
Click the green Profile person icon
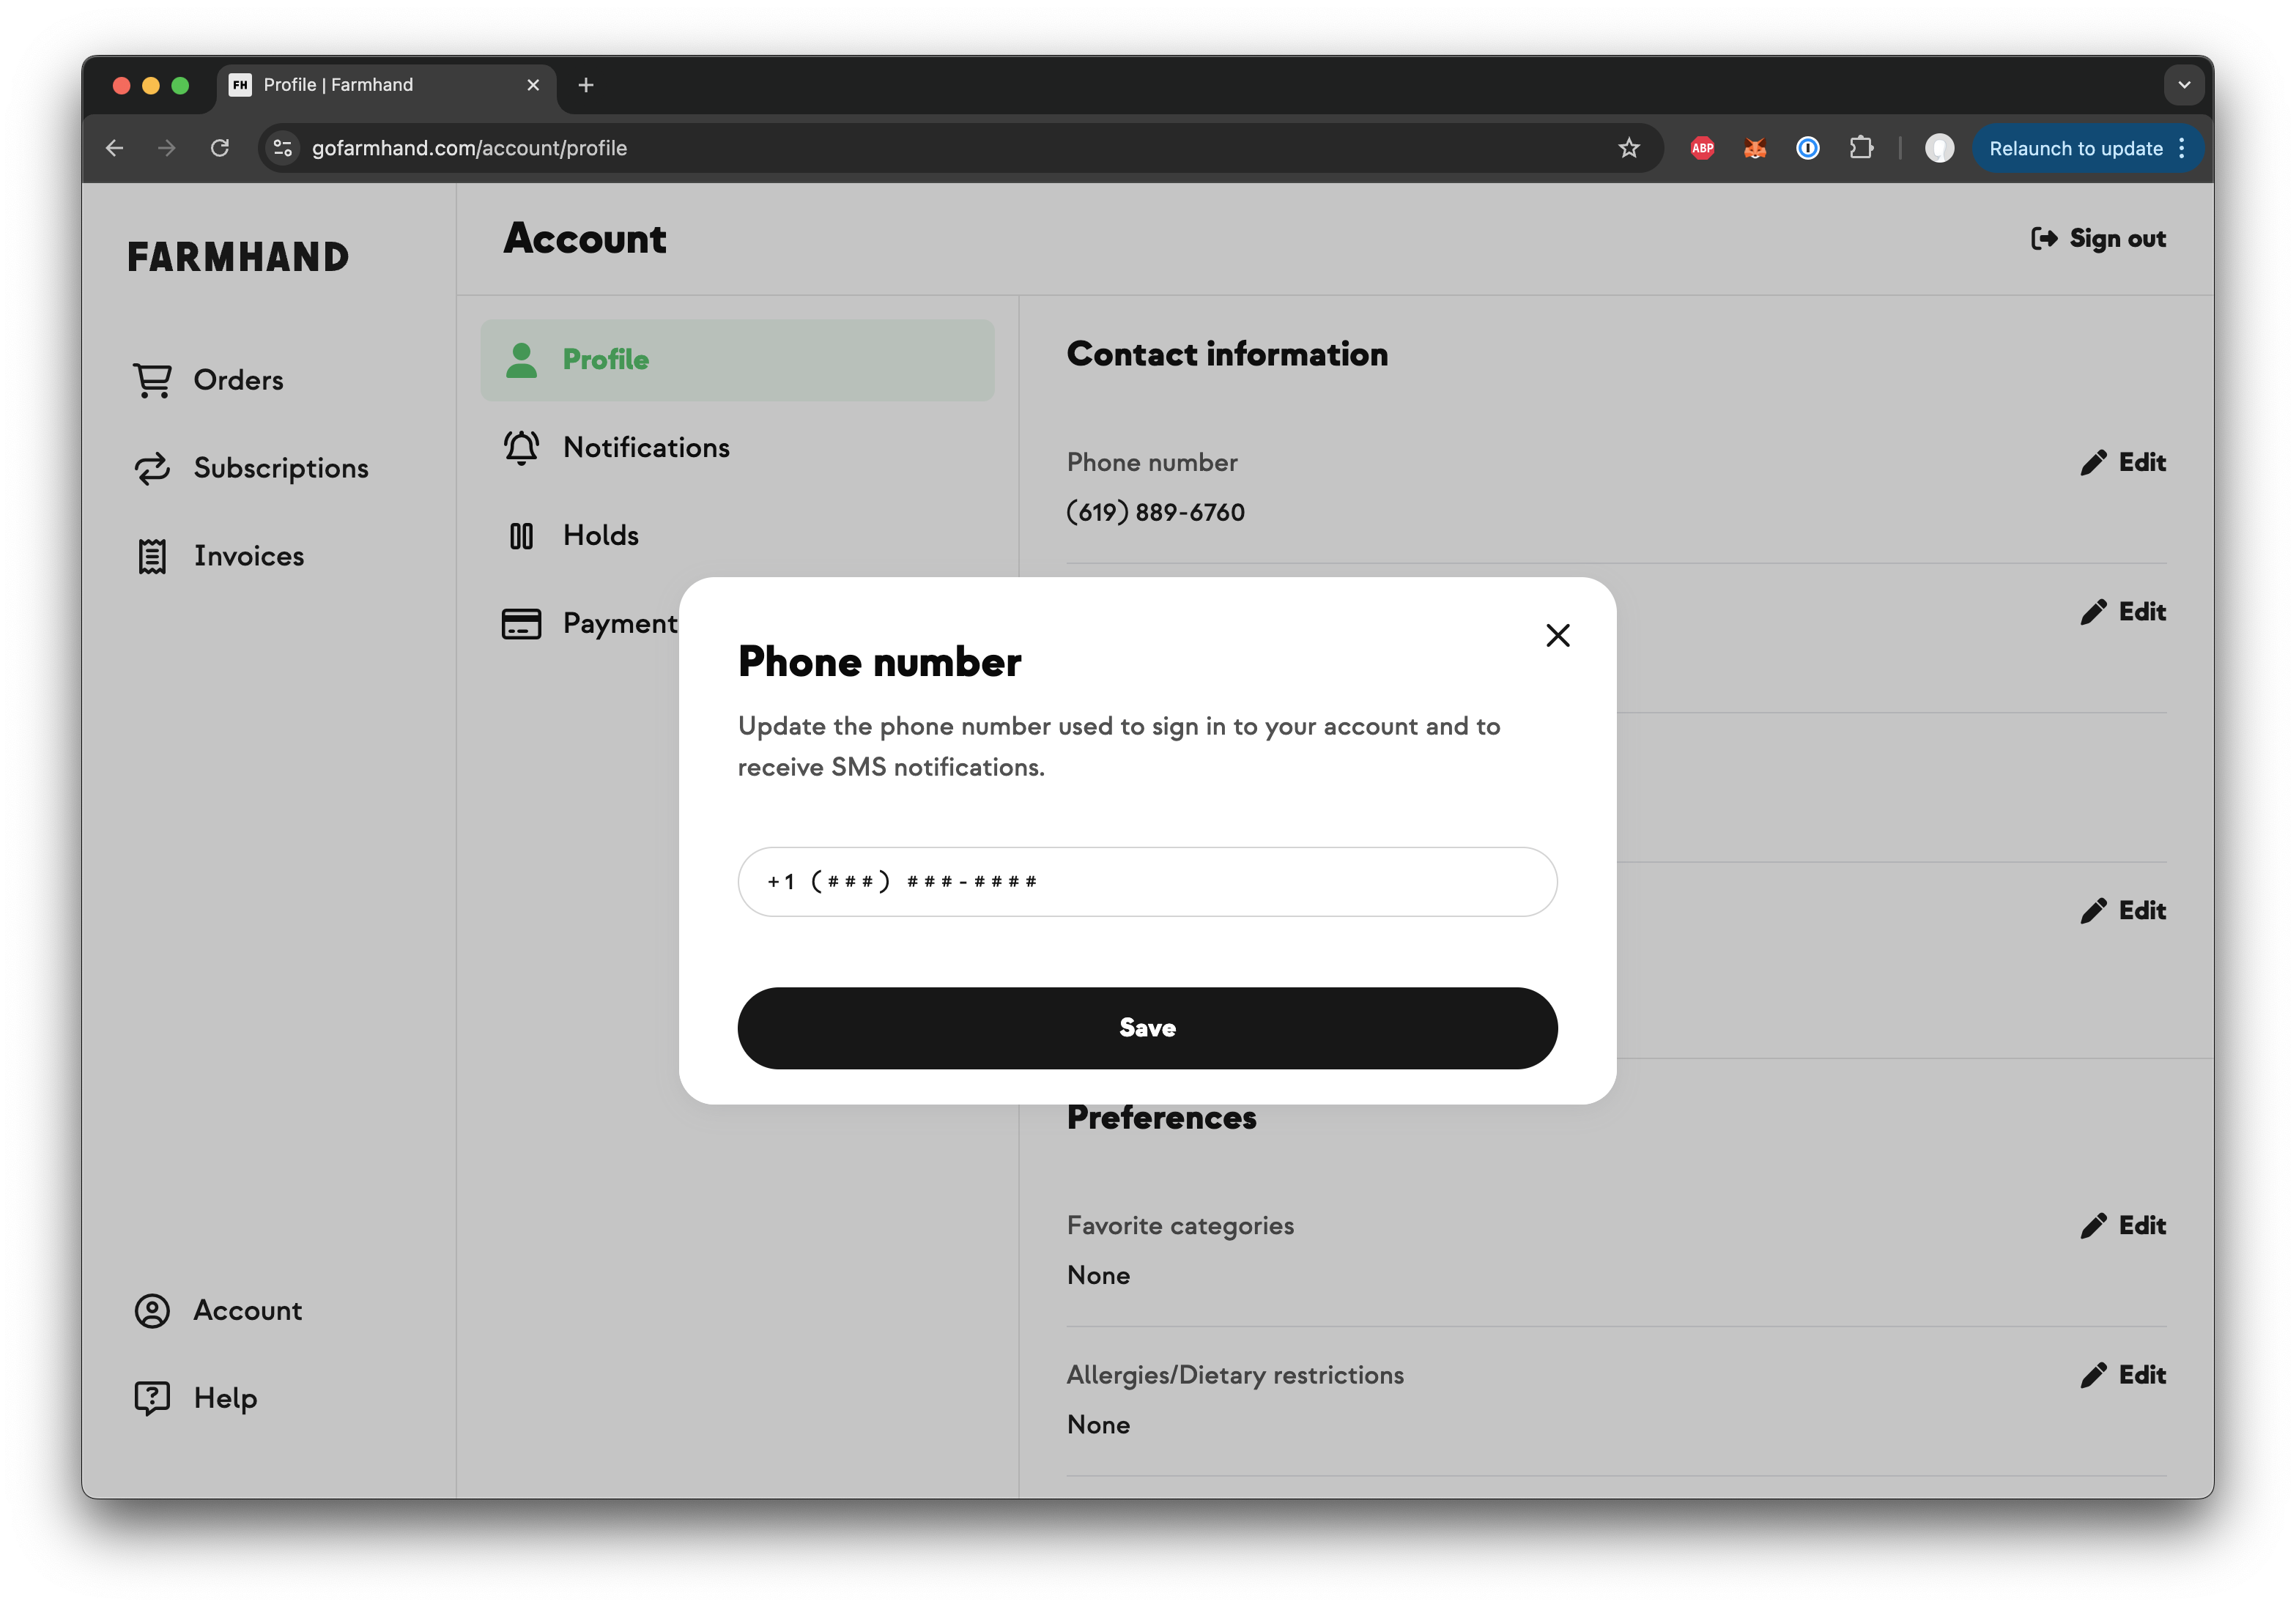[x=521, y=360]
